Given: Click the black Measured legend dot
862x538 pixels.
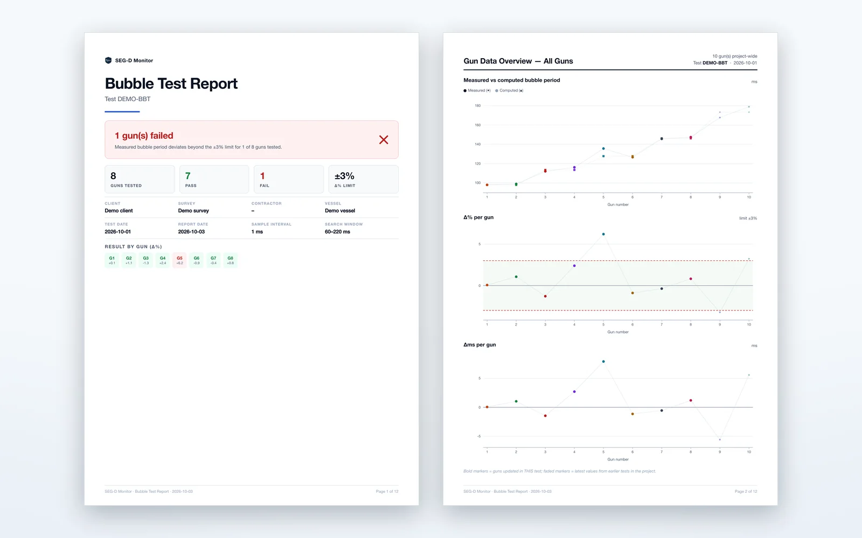Looking at the screenshot, I should [x=465, y=90].
